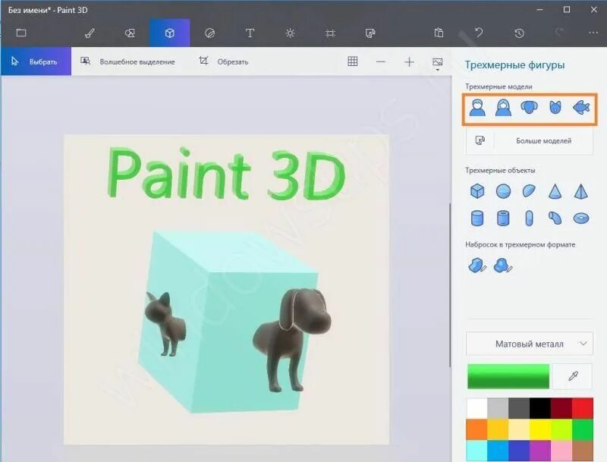The height and width of the screenshot is (462, 607).
Task: Open the current green color box
Action: [x=508, y=376]
